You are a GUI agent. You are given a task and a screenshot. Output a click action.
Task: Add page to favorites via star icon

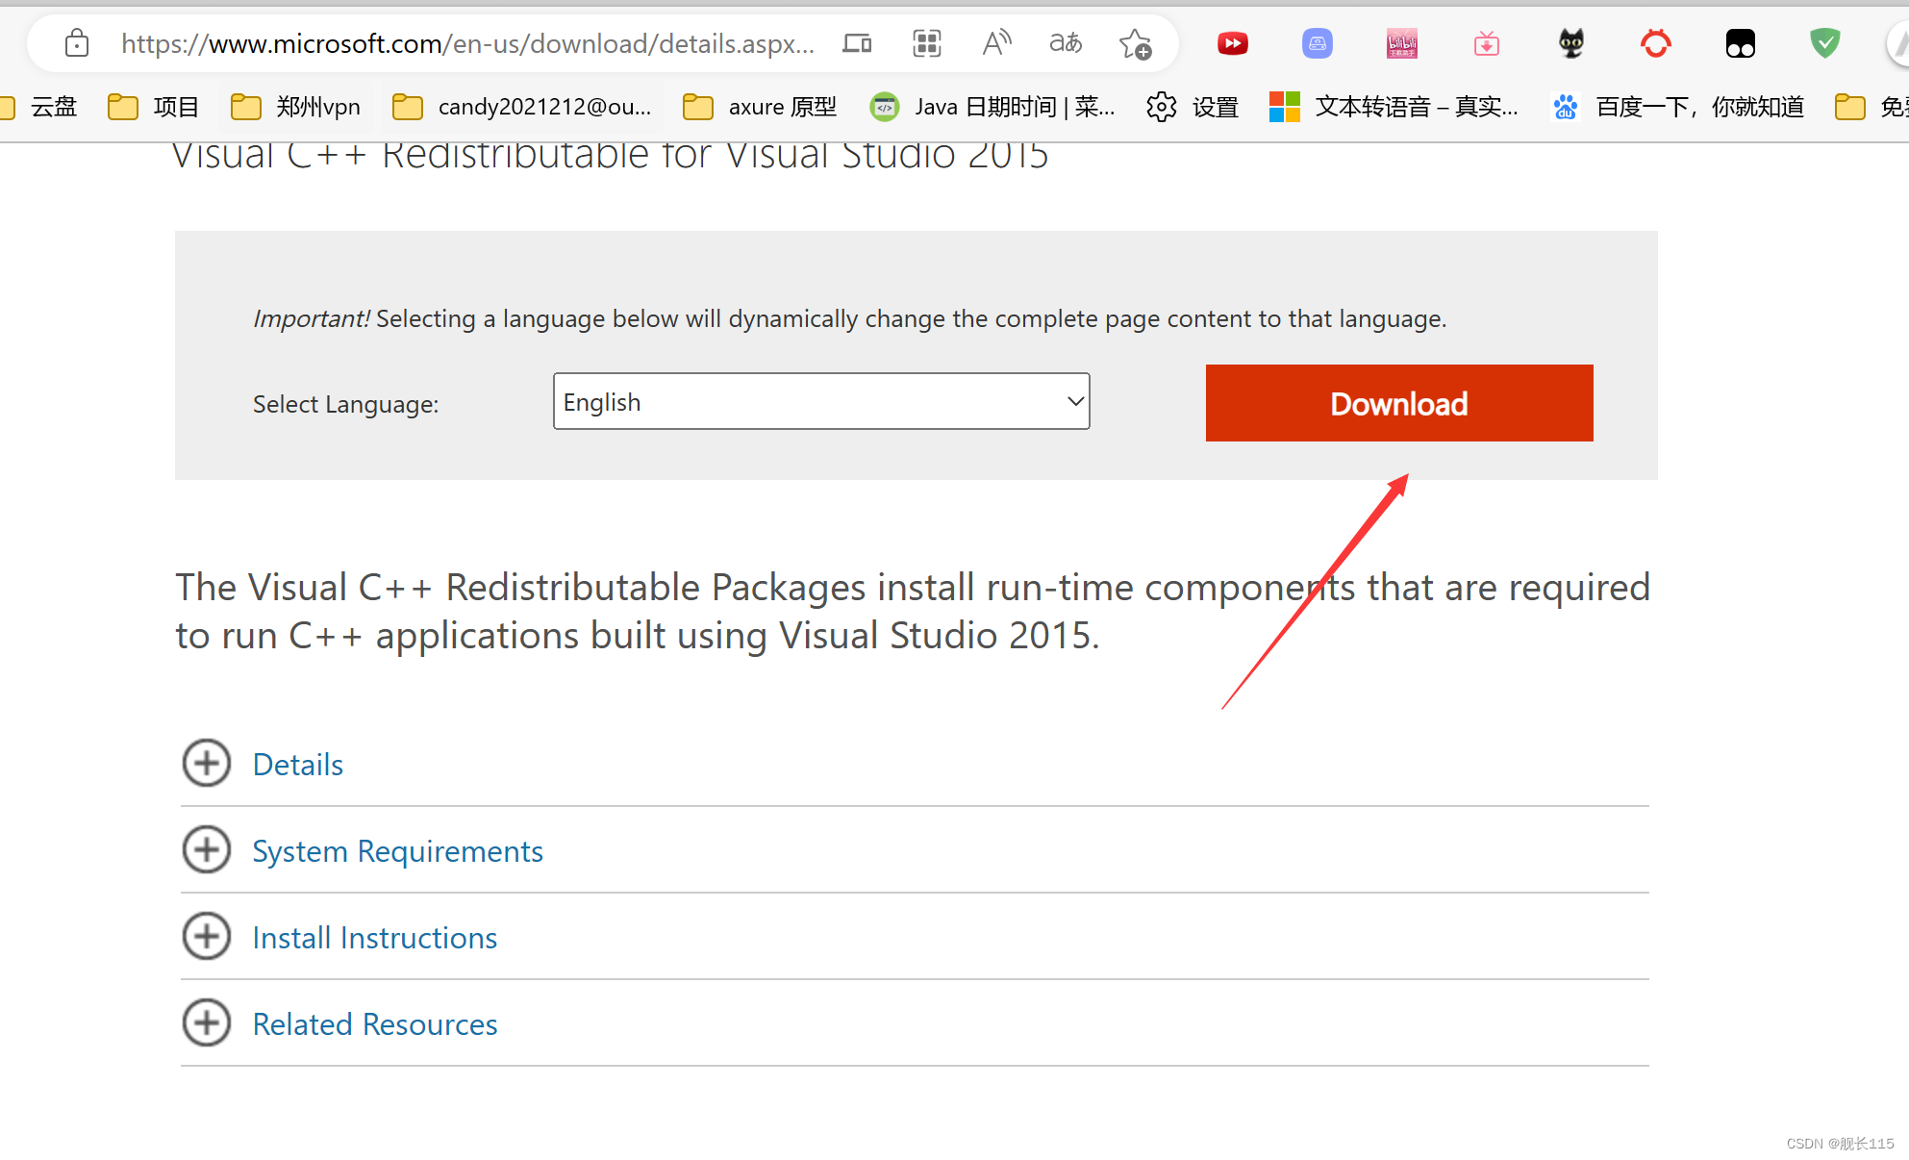coord(1135,44)
